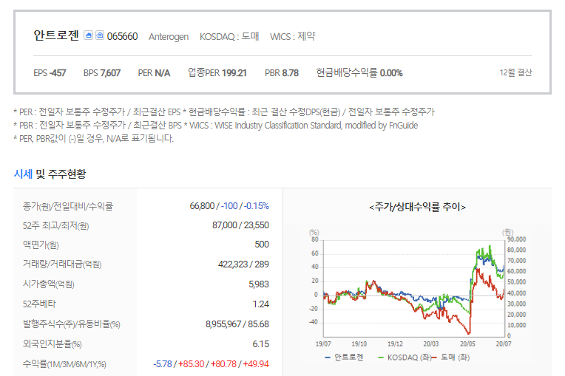565x376 pixels.
Task: Select the foreign ownership value 6.15
Action: [261, 344]
